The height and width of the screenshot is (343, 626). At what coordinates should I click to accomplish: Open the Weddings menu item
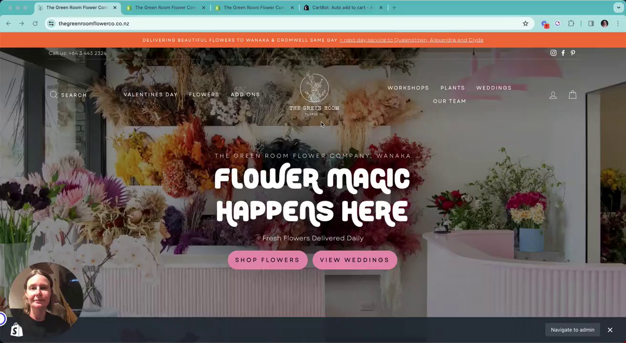(x=494, y=88)
